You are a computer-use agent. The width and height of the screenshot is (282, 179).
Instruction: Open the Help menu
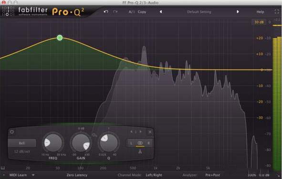click(x=260, y=12)
